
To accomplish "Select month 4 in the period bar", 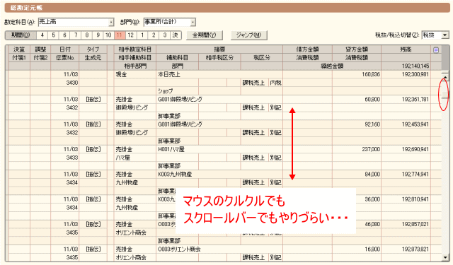I will pyautogui.click(x=42, y=35).
